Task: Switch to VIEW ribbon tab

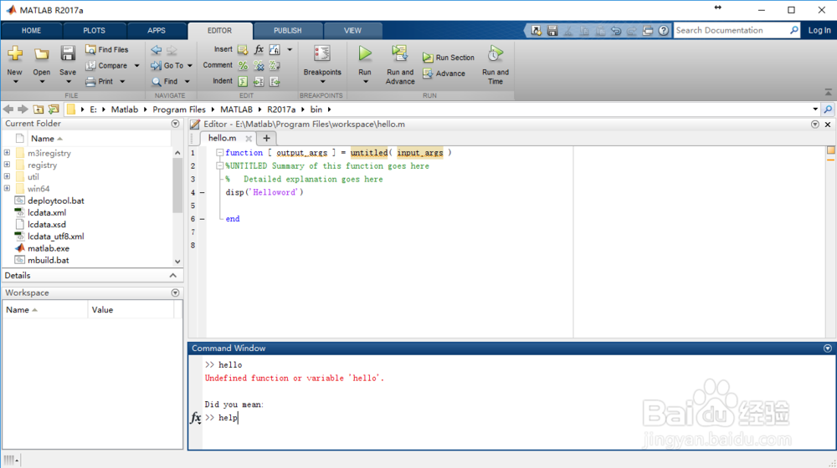Action: coord(352,30)
